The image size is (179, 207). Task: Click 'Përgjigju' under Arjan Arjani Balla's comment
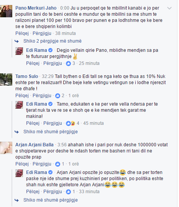pyautogui.click(x=42, y=164)
